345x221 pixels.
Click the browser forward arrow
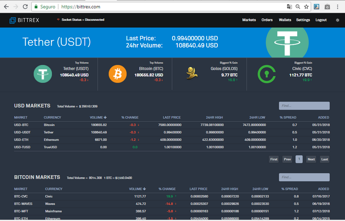click(x=16, y=7)
